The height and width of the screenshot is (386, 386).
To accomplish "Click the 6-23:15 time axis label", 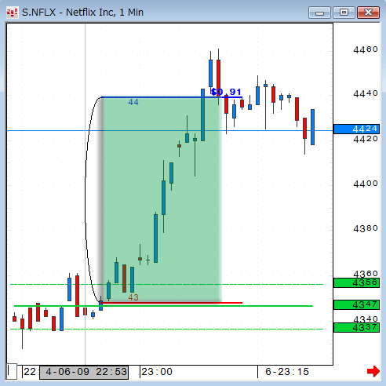I will point(287,372).
